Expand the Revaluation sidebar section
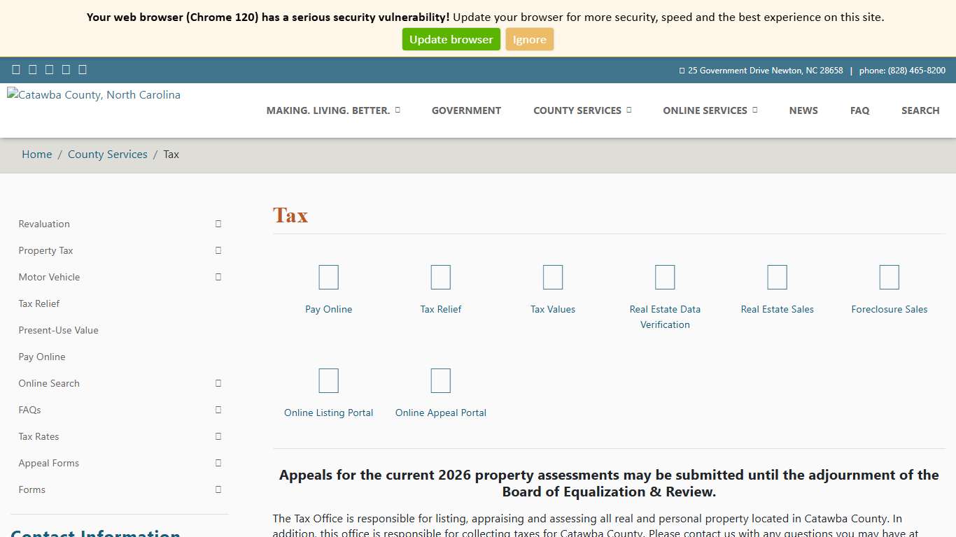The width and height of the screenshot is (956, 537). 218,224
